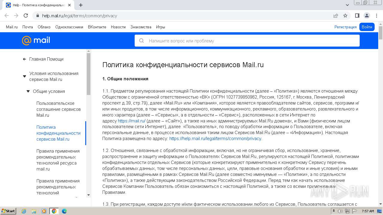The image size is (383, 215).
Task: Collapse Условия использования сервисов Mail.ru section
Action: (25, 76)
